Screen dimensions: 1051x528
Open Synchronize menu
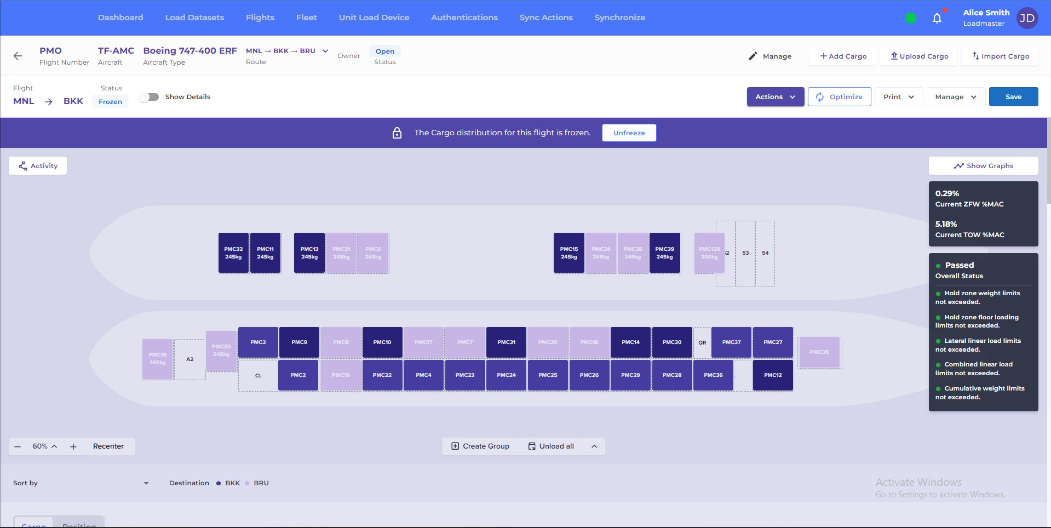click(620, 18)
